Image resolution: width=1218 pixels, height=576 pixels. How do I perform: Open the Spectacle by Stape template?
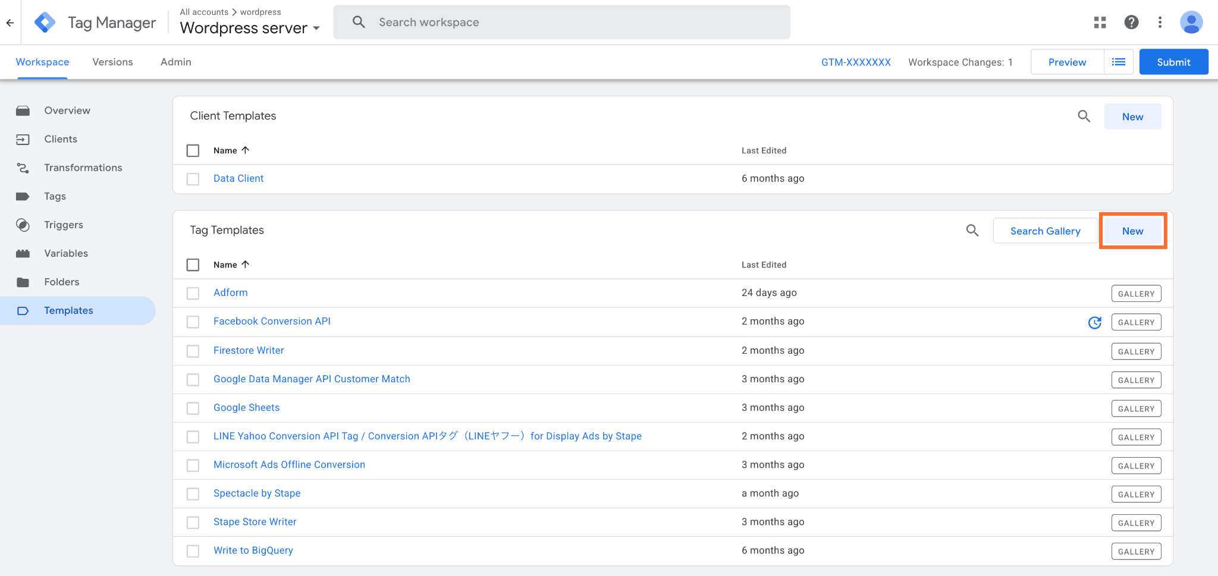point(257,493)
